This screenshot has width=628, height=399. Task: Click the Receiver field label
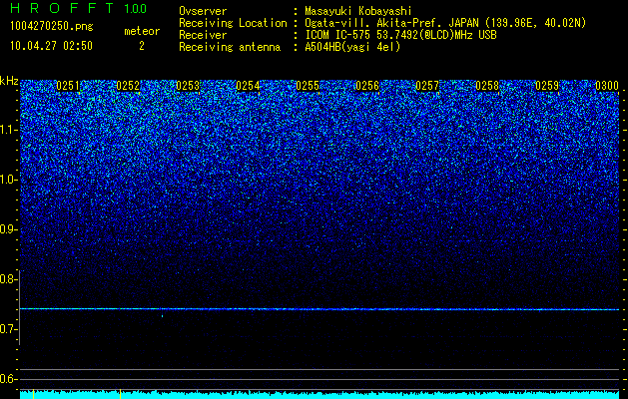coord(203,35)
